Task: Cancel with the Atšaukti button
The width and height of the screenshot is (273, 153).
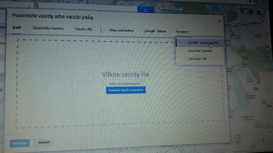Action: point(44,142)
